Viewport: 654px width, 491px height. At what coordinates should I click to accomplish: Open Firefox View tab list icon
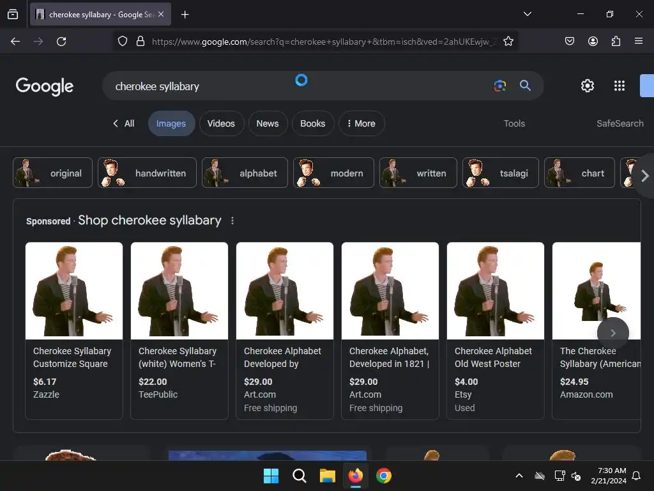tap(13, 14)
